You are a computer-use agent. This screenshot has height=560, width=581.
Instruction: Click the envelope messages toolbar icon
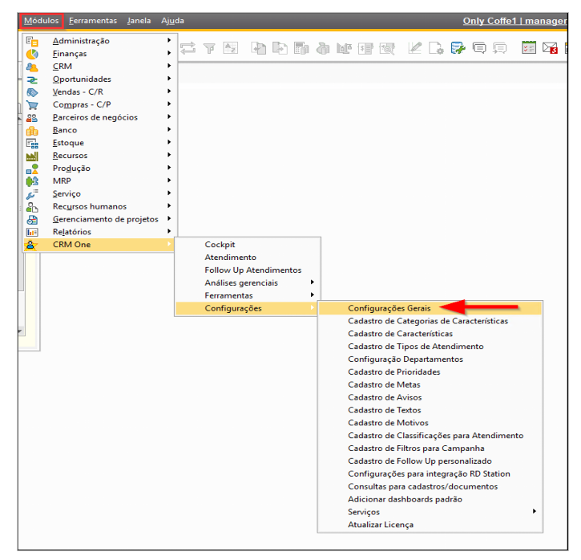tap(550, 48)
